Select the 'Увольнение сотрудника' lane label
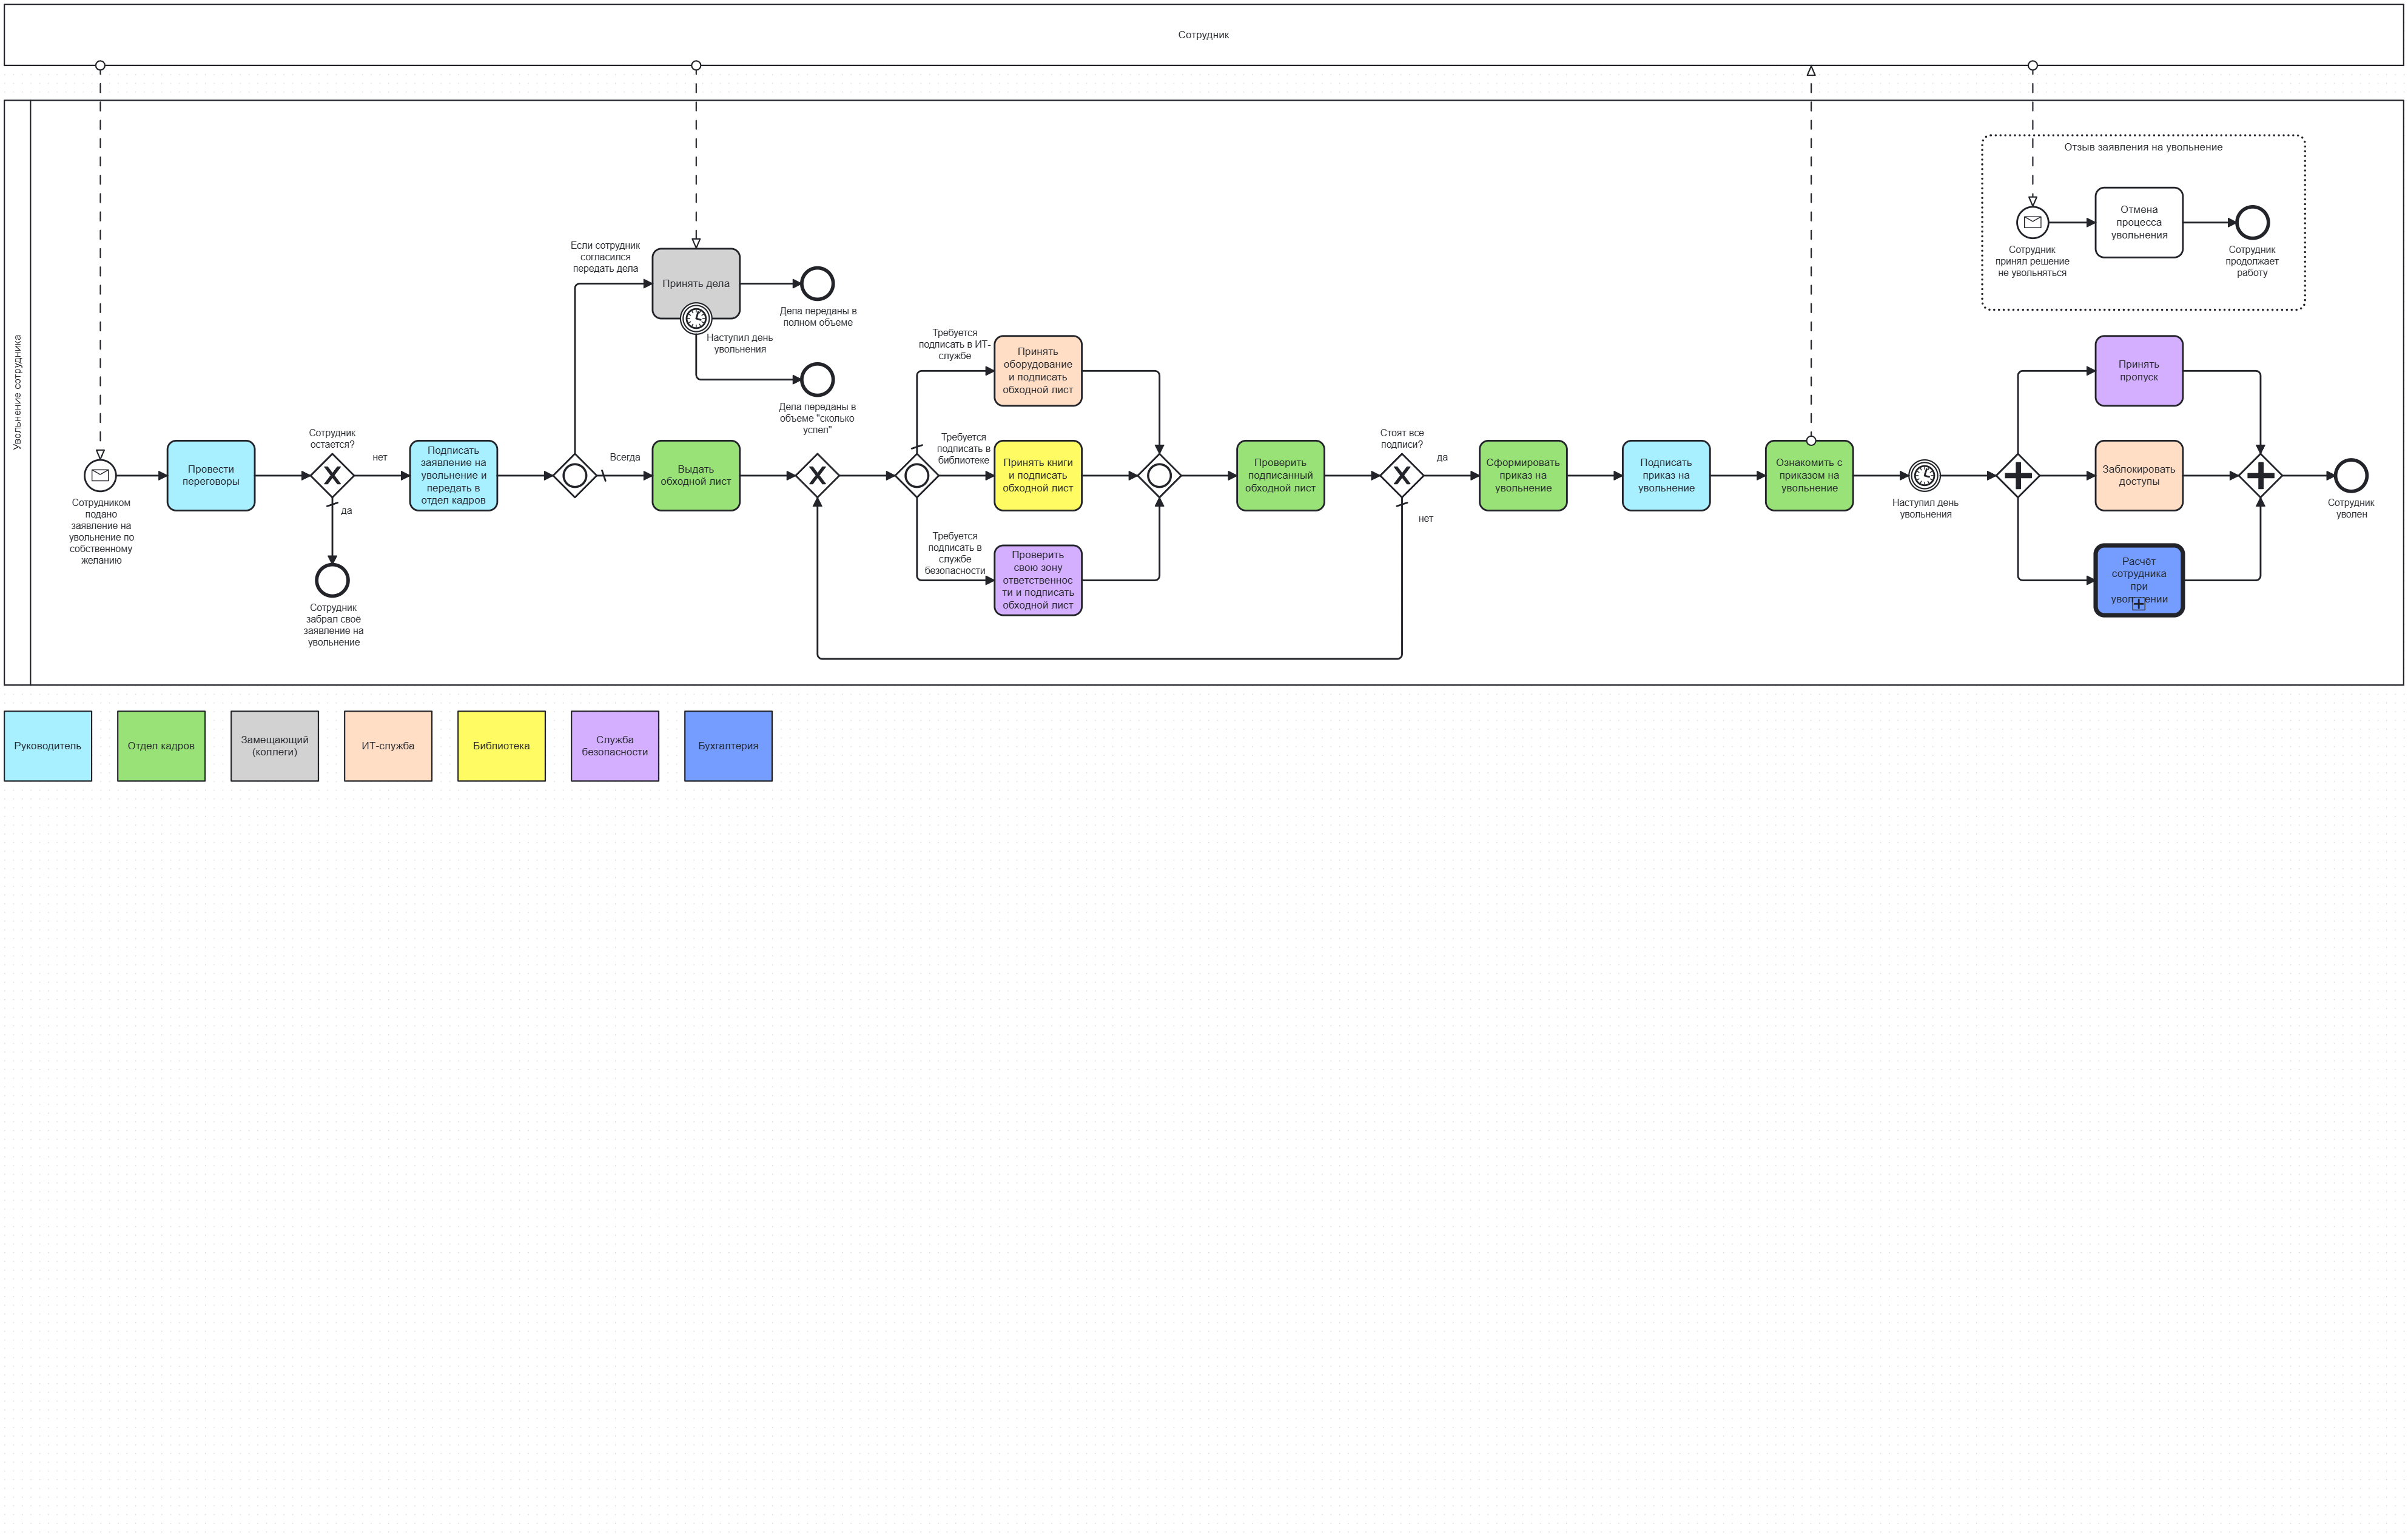This screenshot has width=2408, height=1538. point(17,392)
